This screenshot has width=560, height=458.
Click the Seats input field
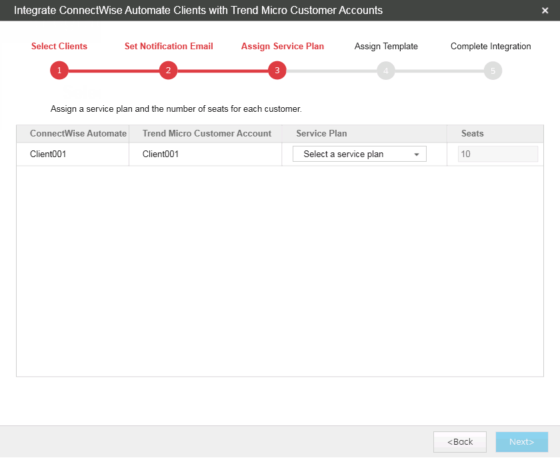coord(497,154)
